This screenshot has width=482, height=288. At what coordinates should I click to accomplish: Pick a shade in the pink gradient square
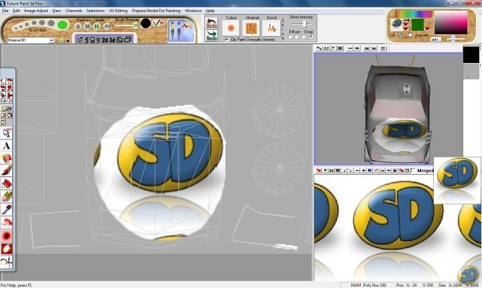click(451, 22)
